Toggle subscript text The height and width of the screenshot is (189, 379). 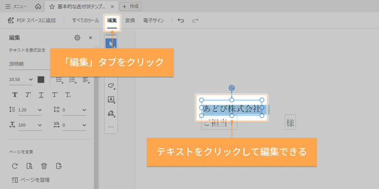(68, 95)
